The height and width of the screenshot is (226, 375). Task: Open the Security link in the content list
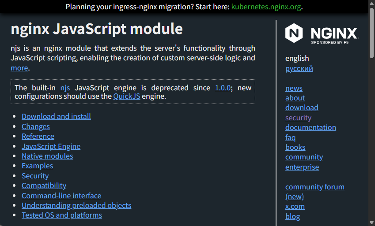35,176
